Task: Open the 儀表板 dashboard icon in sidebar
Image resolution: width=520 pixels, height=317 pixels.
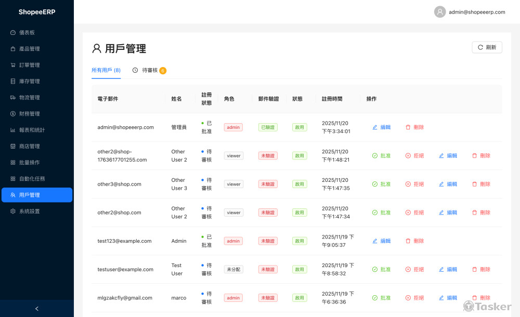Action: (x=13, y=33)
